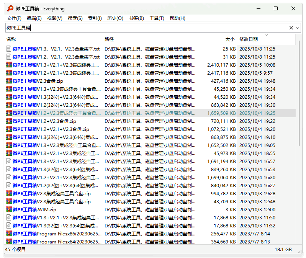Click the size value 2,410,117 KB
306x258 pixels.
click(221, 65)
